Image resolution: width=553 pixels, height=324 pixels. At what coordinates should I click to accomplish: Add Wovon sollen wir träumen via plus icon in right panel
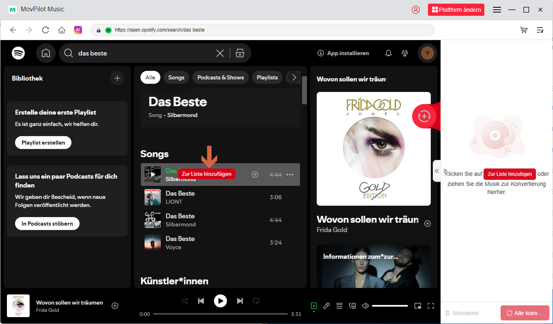(427, 223)
